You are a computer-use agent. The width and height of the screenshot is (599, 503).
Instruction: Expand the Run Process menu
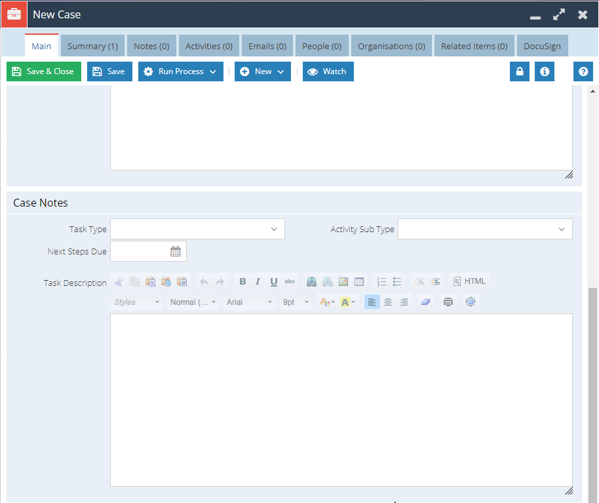(x=181, y=71)
